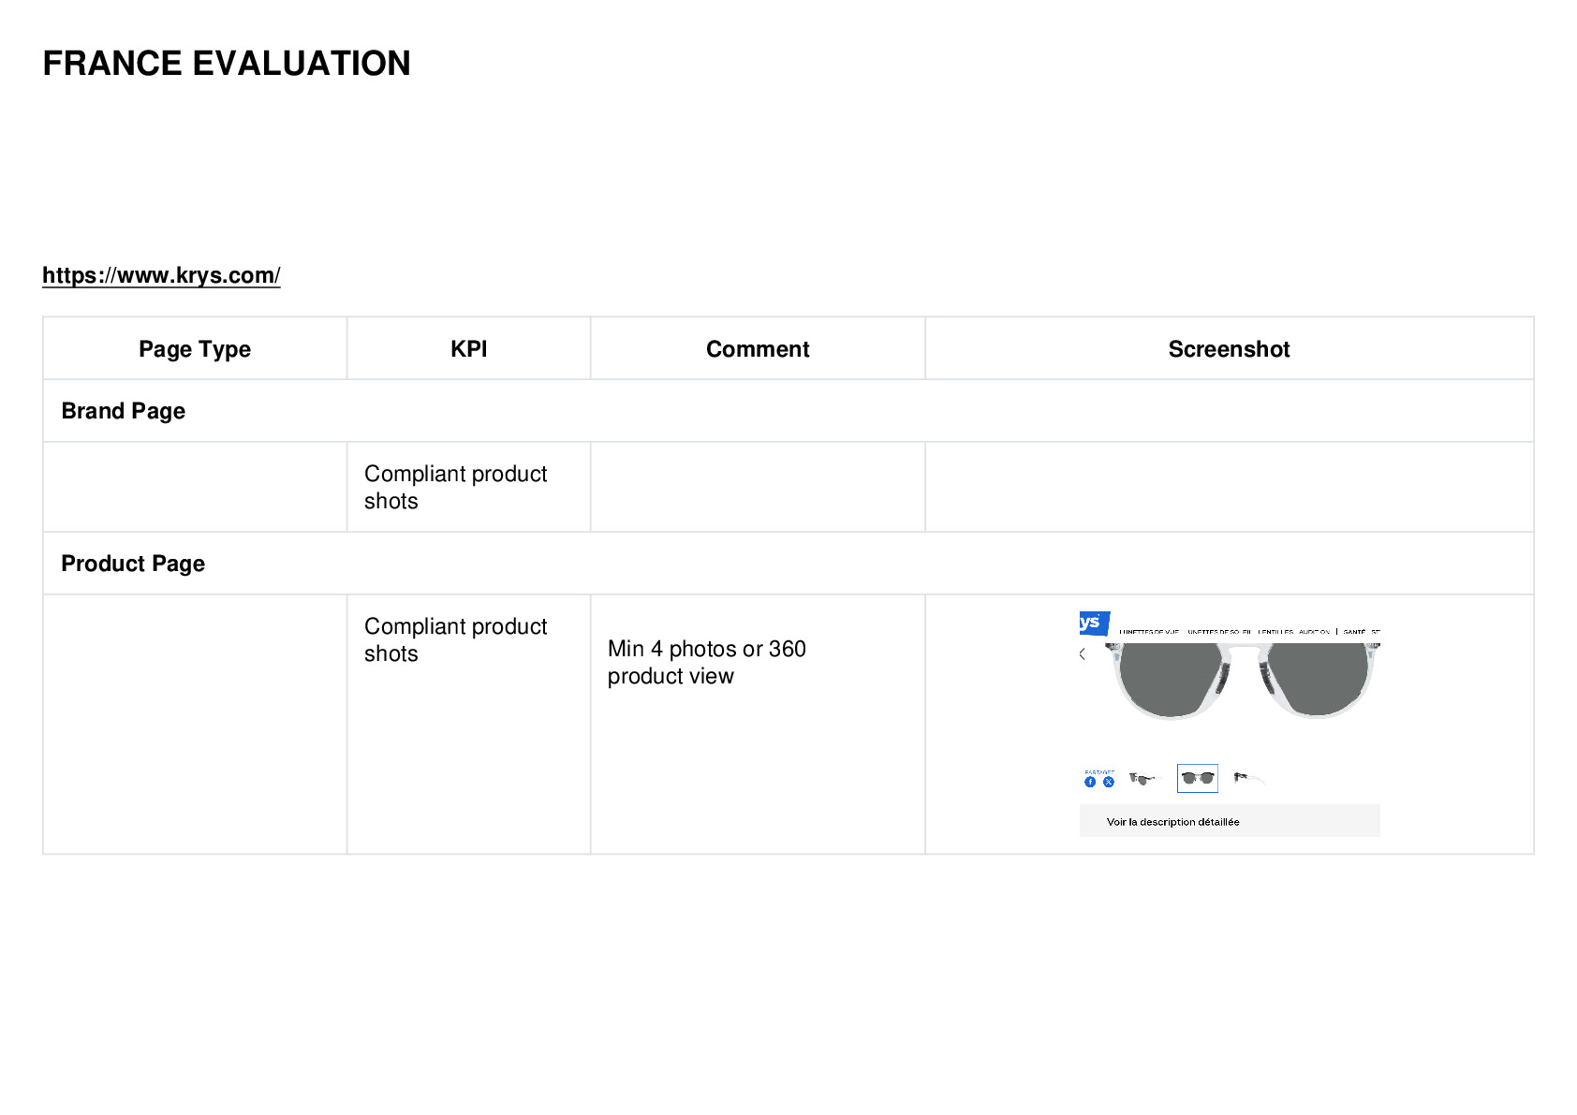Click the previous image chevron arrow
This screenshot has height=1115, width=1577.
tap(1083, 653)
